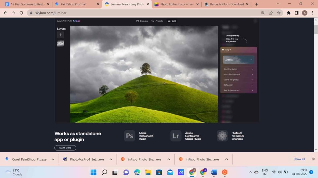Close the Luminar Neo tab

(148, 4)
